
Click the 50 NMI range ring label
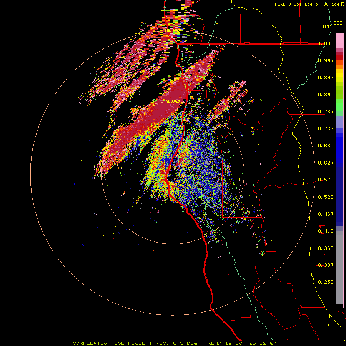(x=173, y=101)
